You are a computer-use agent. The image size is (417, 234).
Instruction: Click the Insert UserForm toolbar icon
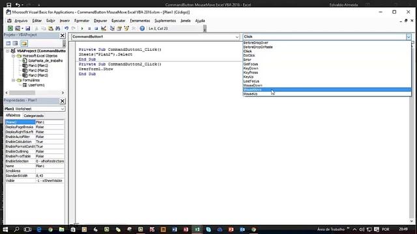pyautogui.click(x=18, y=29)
